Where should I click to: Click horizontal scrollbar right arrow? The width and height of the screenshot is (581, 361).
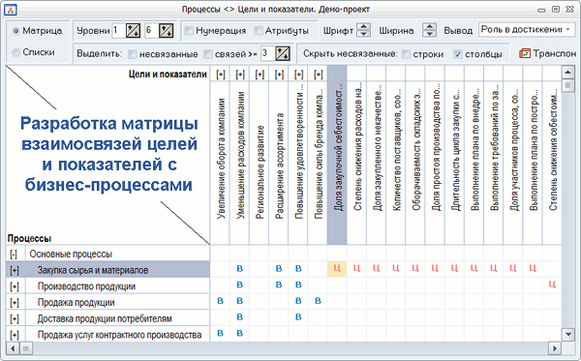click(554, 348)
